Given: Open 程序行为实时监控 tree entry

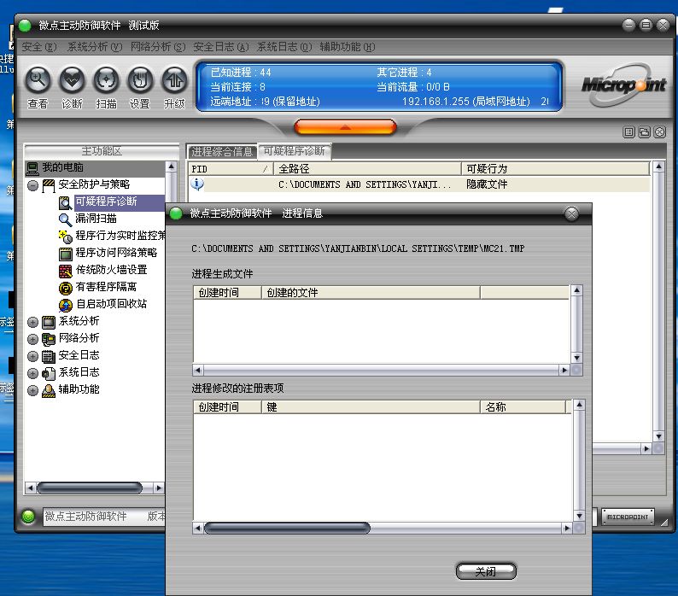Looking at the screenshot, I should (120, 236).
